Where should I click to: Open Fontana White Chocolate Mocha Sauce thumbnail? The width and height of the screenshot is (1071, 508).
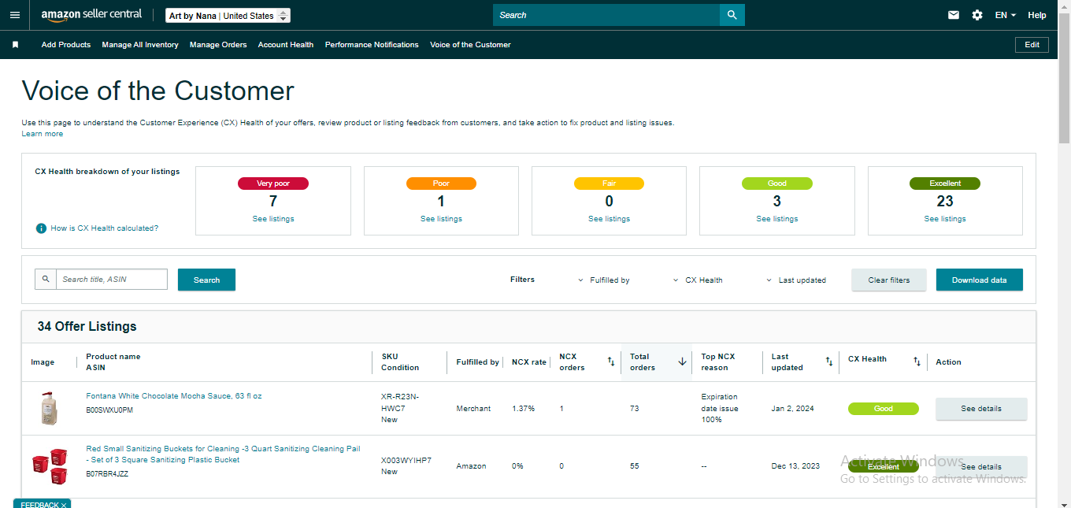[x=50, y=409]
